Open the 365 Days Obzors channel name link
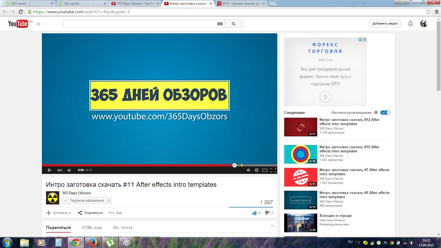Viewport: 441px width, 248px height. tap(76, 193)
